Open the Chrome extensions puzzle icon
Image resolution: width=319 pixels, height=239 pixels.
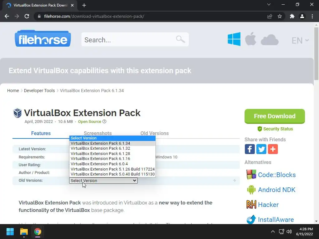(x=292, y=16)
